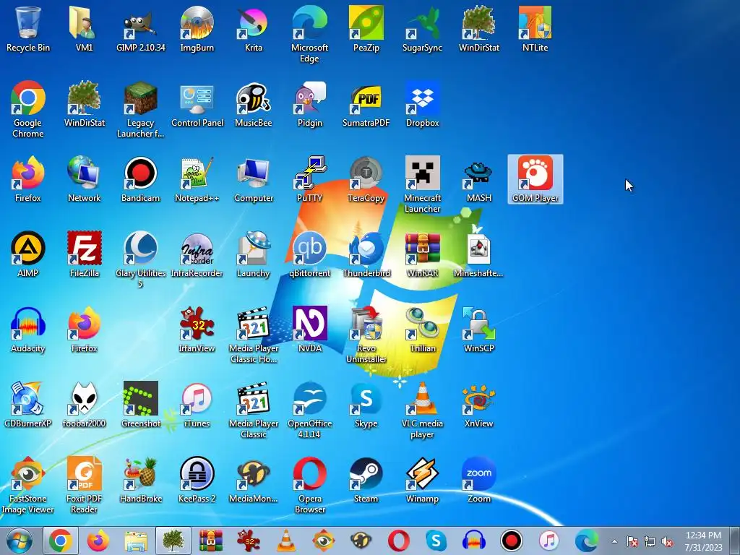Select the Launchy desktop shortcut
740x555 pixels.
click(254, 255)
